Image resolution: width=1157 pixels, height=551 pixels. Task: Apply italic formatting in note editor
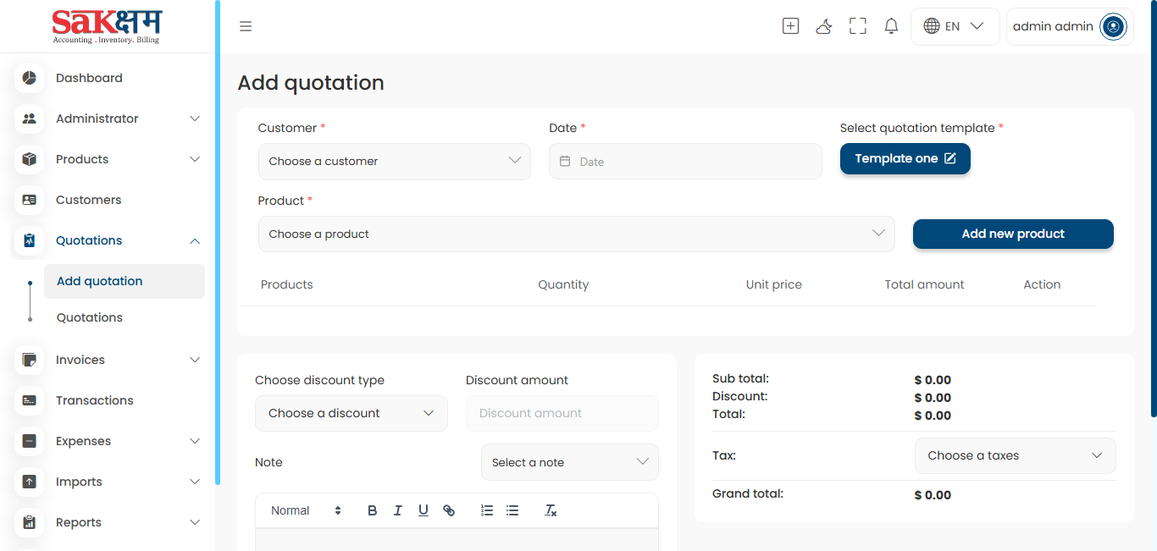tap(397, 510)
